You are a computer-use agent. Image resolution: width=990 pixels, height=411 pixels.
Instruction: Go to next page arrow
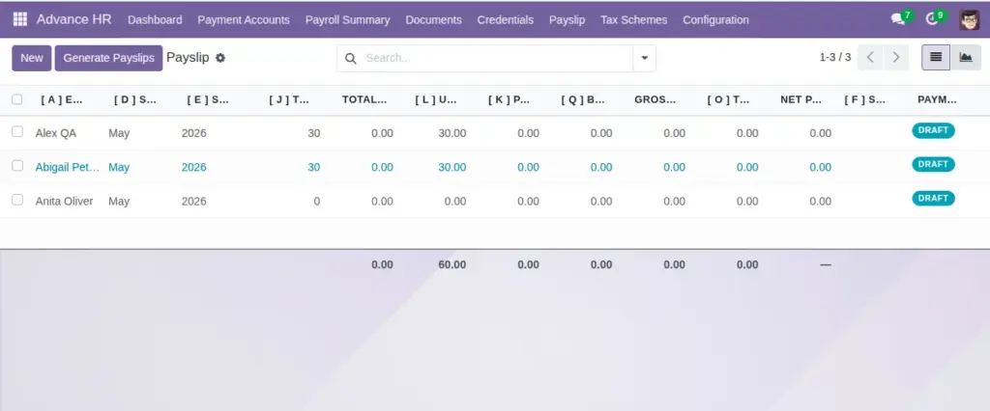click(896, 57)
